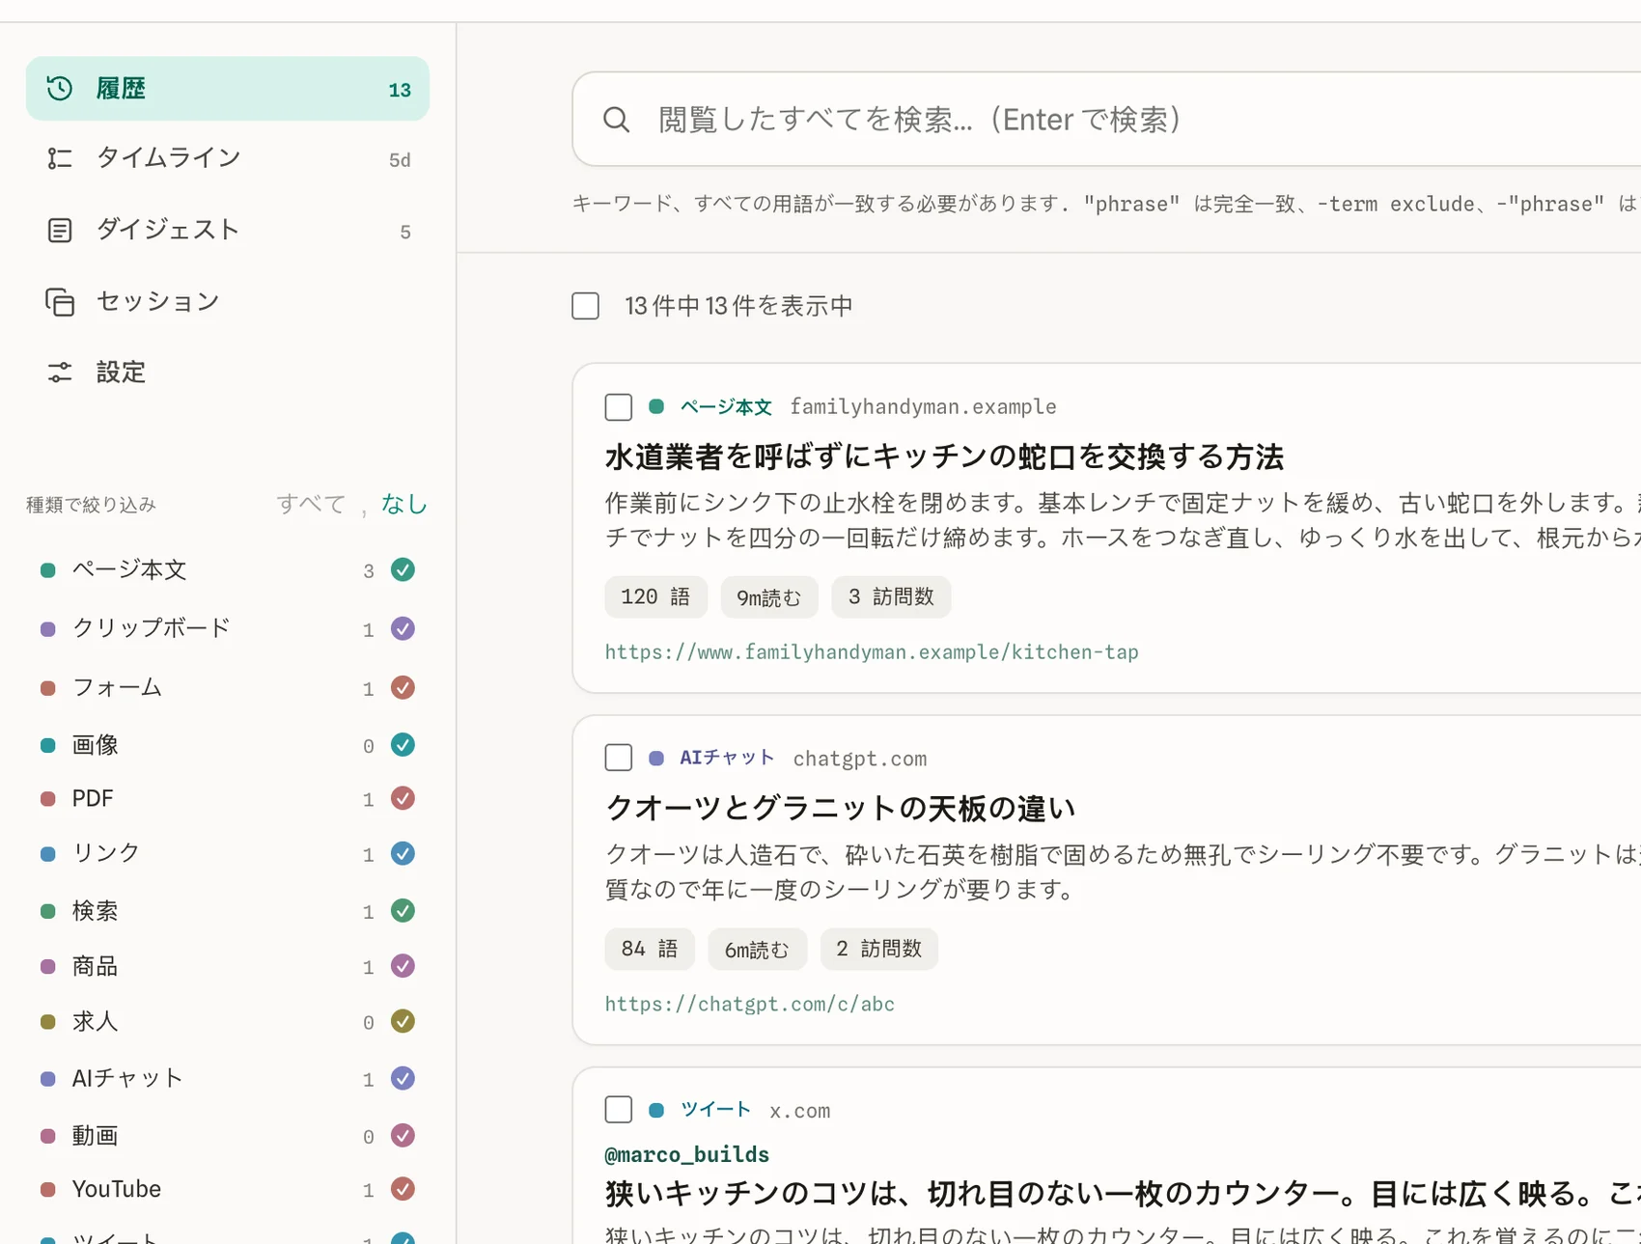Click the YouTube filter label
Image resolution: width=1641 pixels, height=1244 pixels.
(117, 1189)
